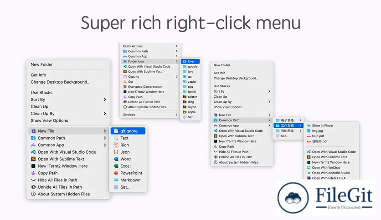Expand the 电子表格 folder arrow
This screenshot has width=381, height=220.
pos(300,120)
